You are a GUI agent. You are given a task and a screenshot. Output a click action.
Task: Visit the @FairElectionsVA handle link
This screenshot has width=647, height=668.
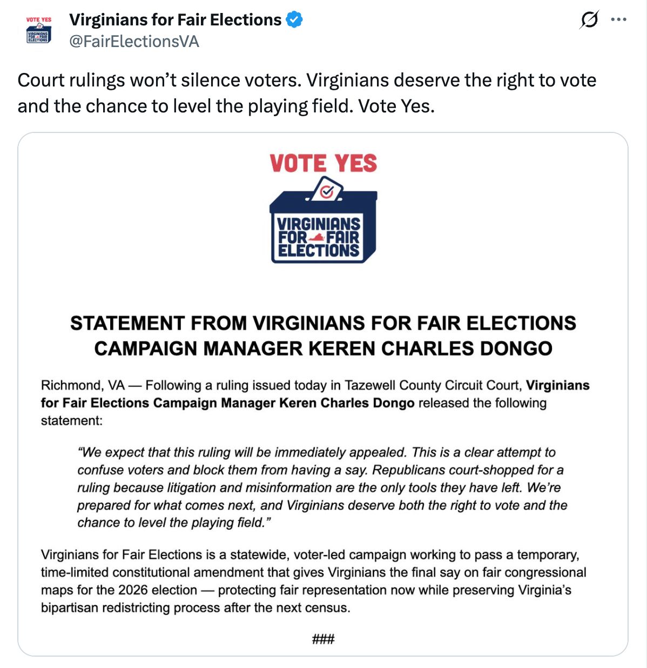click(x=134, y=42)
